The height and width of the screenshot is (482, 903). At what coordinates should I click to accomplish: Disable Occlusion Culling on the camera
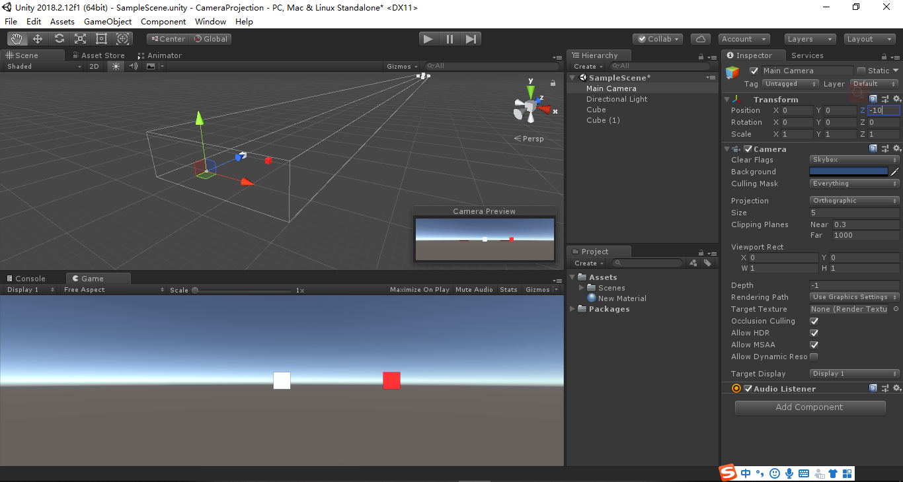pyautogui.click(x=814, y=321)
